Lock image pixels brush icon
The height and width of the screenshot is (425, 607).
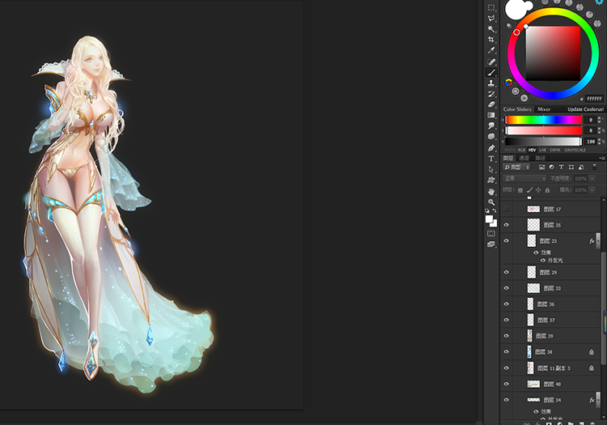point(529,190)
